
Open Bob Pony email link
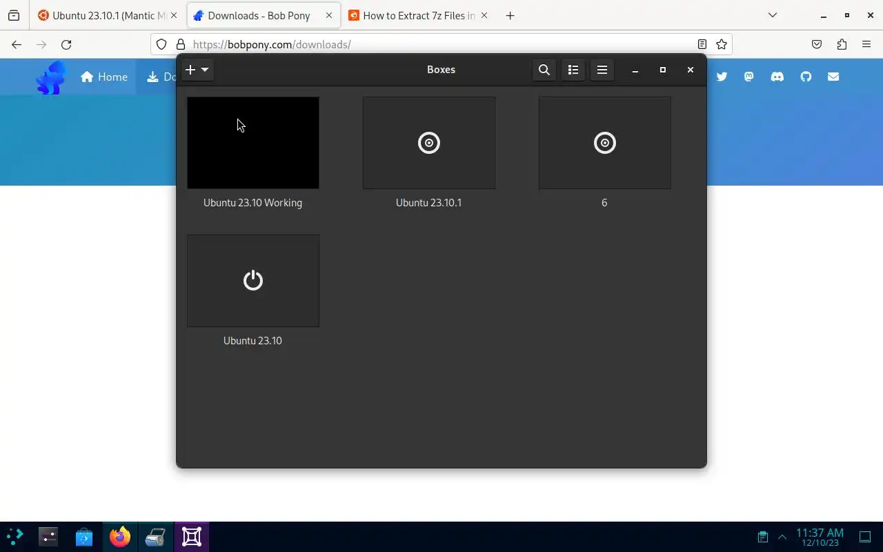pos(833,77)
